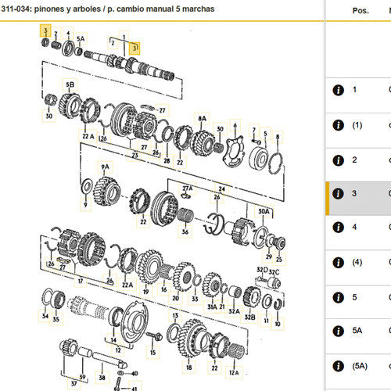Select part label 19 in the diagram
Screen dimensions: 391x391
[x=146, y=292]
